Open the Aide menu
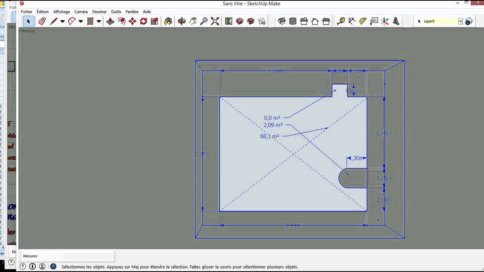 pos(147,12)
